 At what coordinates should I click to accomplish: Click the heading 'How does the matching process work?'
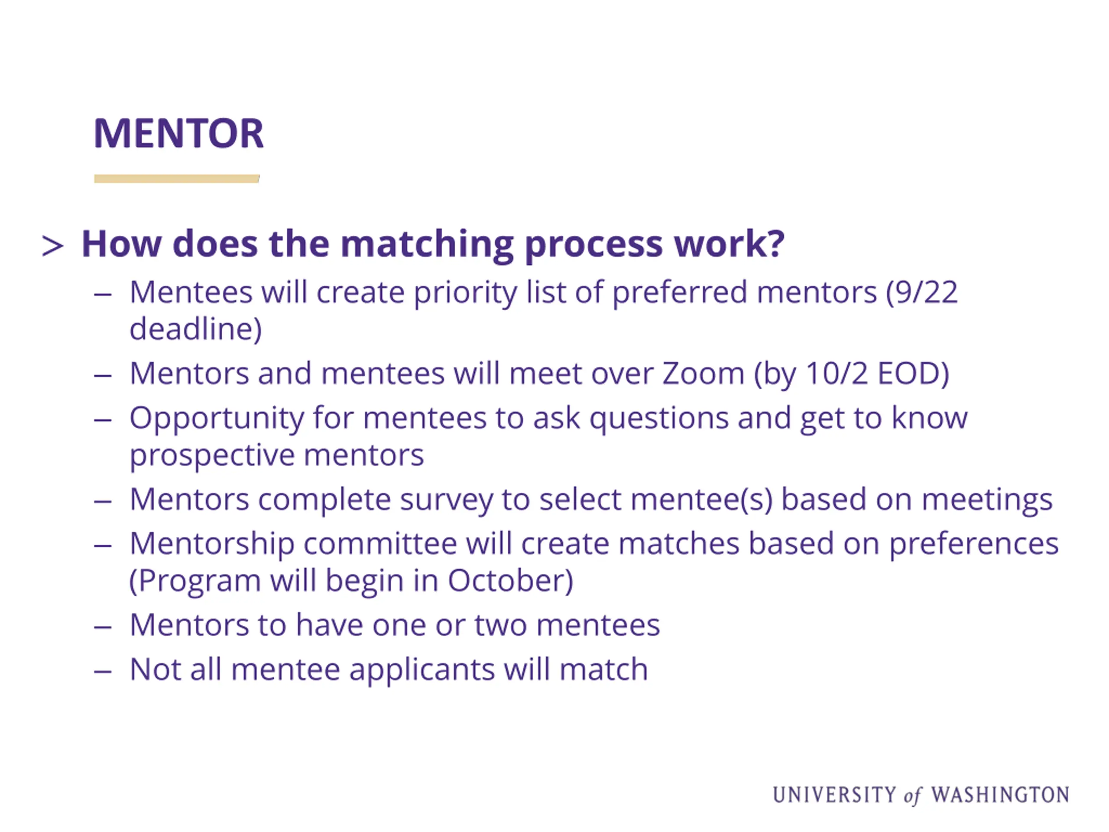[433, 245]
